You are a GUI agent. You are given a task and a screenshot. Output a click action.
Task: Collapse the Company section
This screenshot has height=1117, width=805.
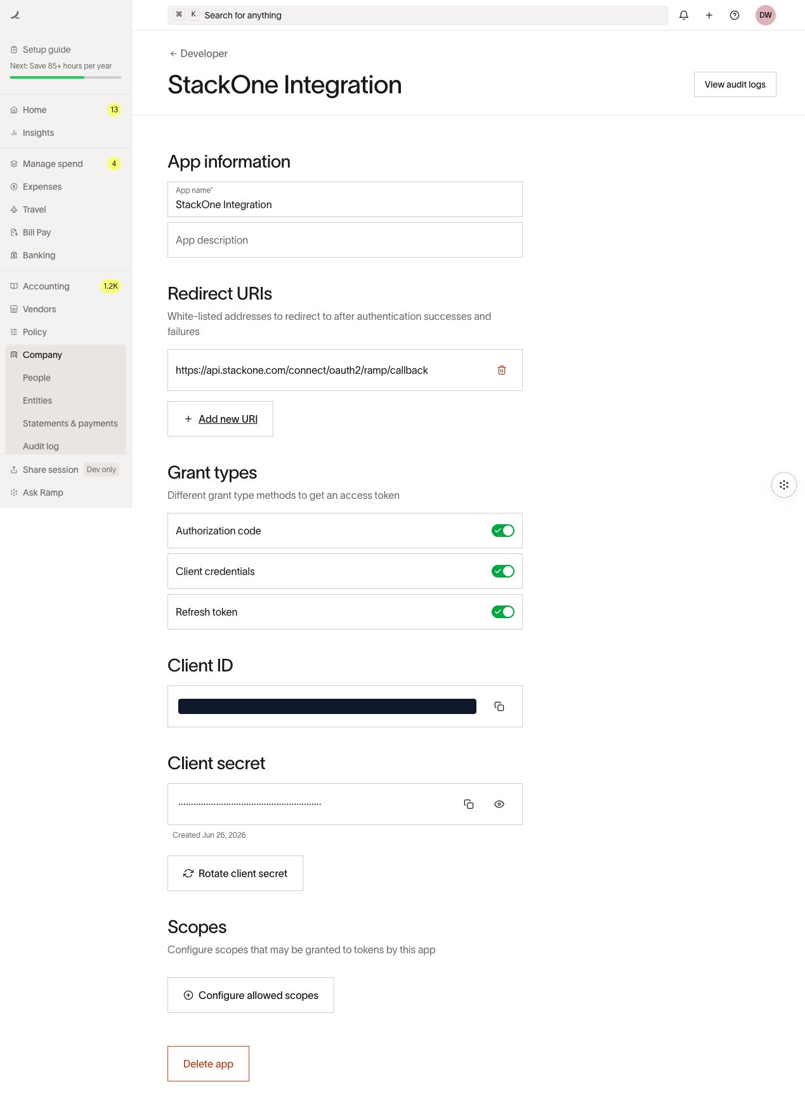[x=65, y=355]
